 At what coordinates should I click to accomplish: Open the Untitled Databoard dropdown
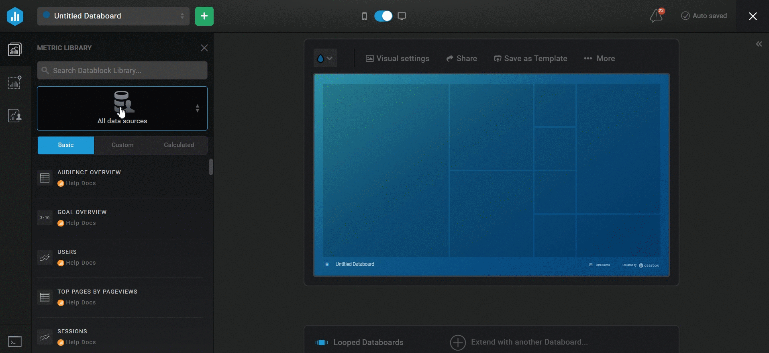pyautogui.click(x=113, y=16)
